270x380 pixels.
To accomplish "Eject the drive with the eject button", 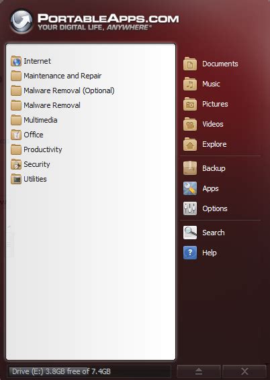I will pyautogui.click(x=199, y=371).
